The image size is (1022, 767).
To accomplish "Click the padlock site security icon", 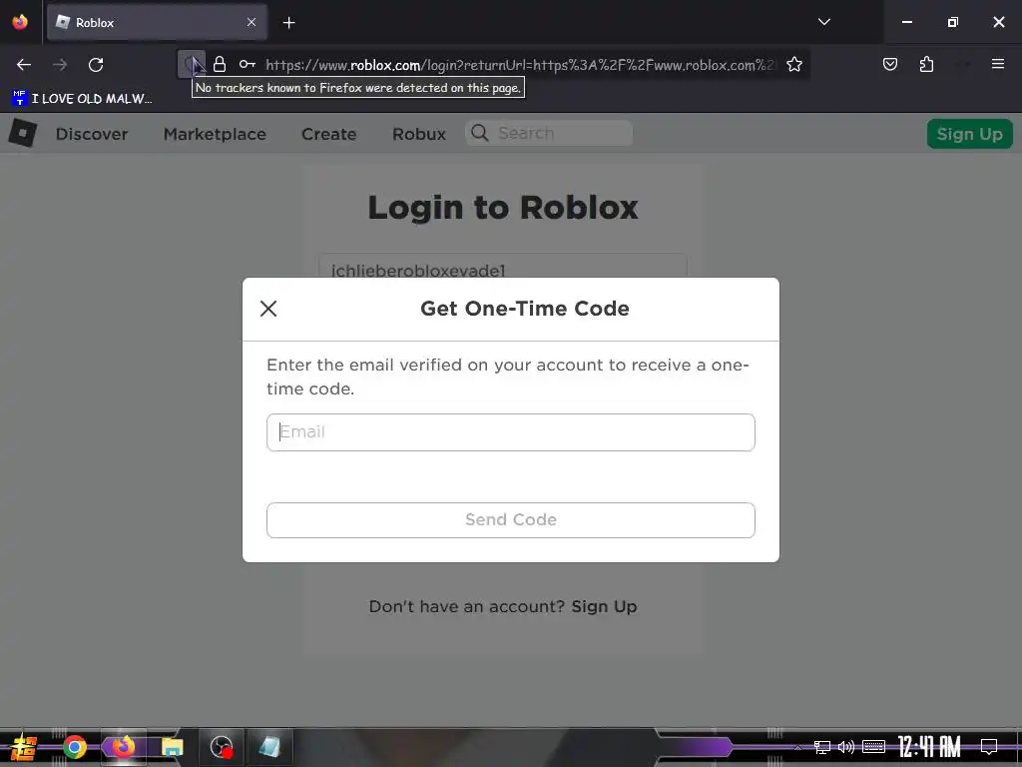I will pyautogui.click(x=220, y=65).
